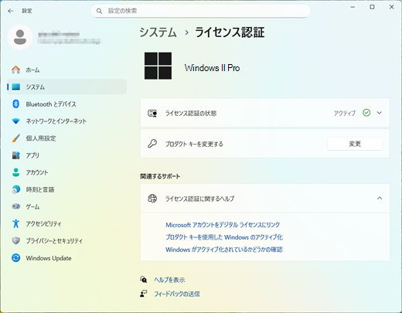402x313 pixels.
Task: Open ゲーム settings page
Action: coord(67,206)
